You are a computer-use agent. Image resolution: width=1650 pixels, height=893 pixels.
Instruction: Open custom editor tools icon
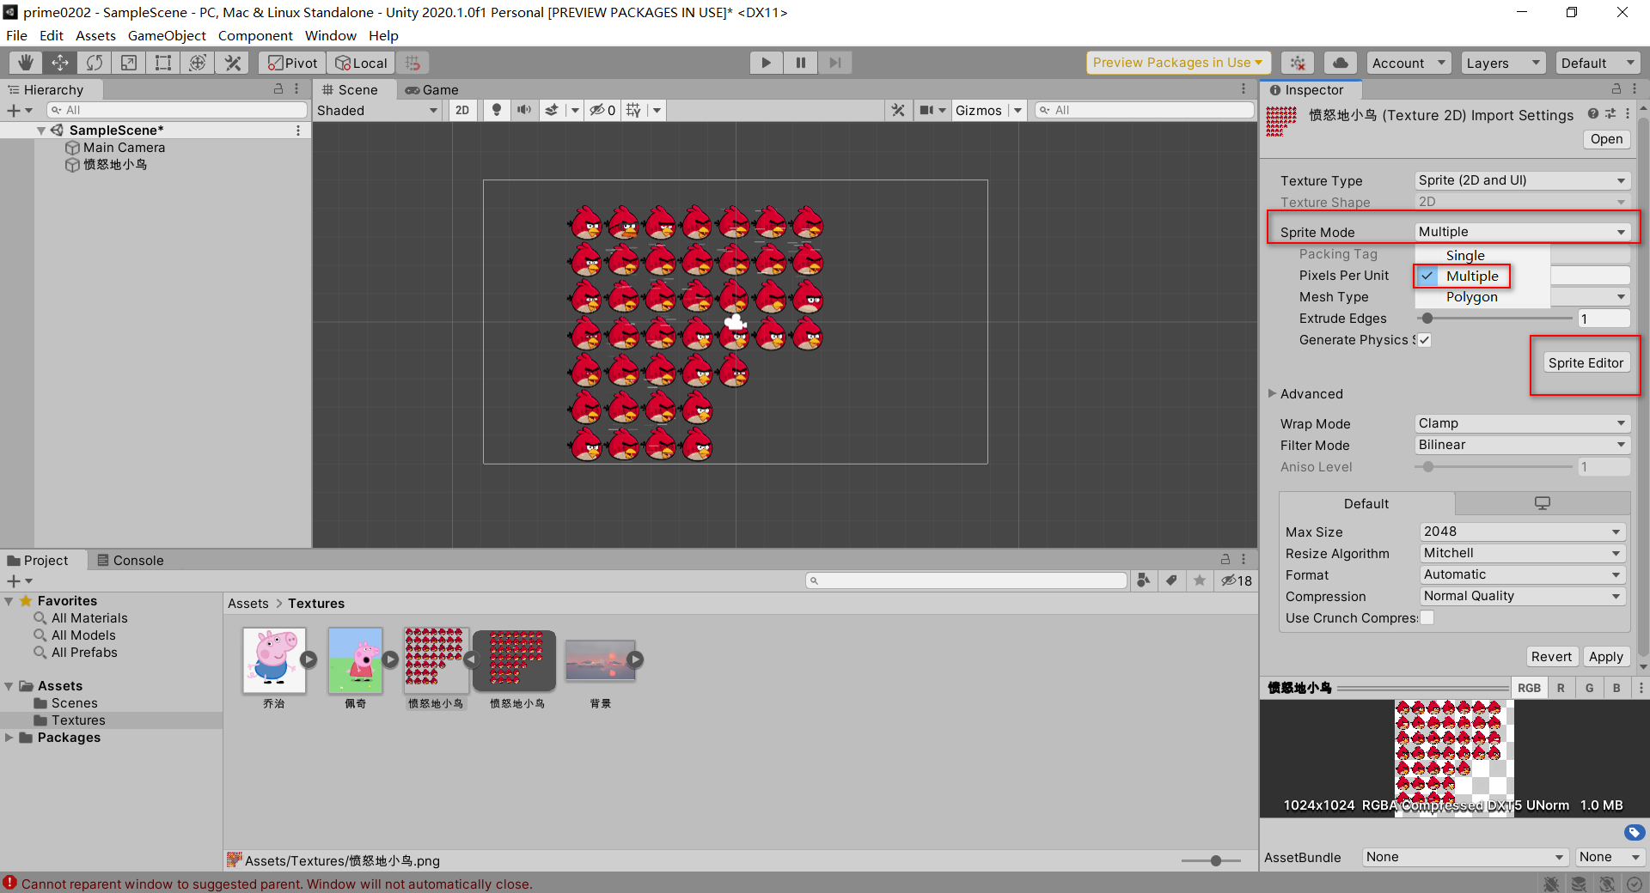pos(232,63)
